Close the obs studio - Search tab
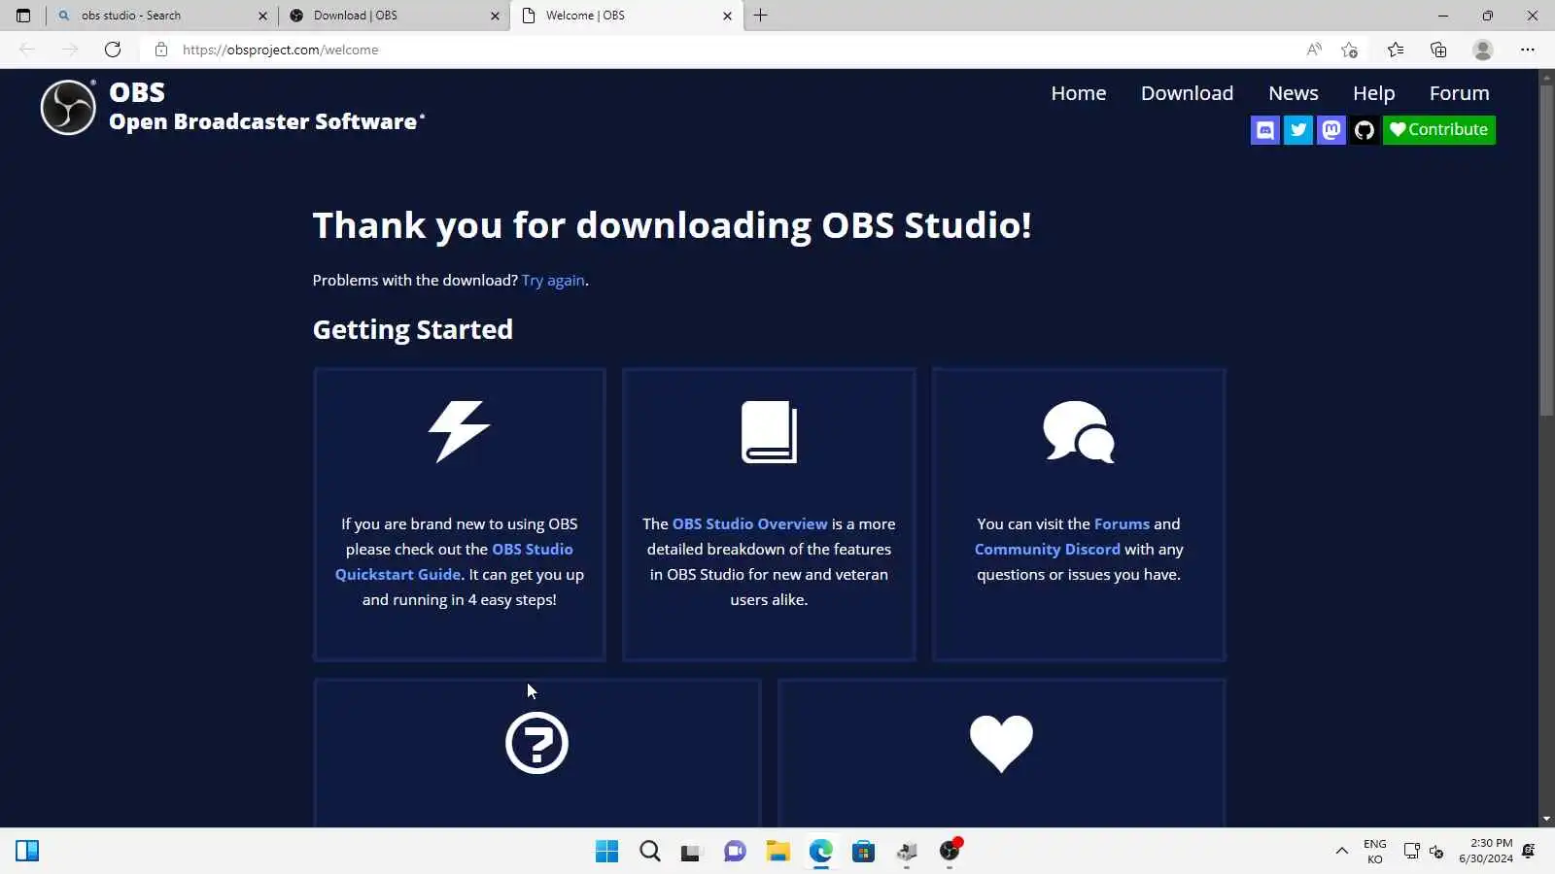The image size is (1555, 874). point(262,16)
